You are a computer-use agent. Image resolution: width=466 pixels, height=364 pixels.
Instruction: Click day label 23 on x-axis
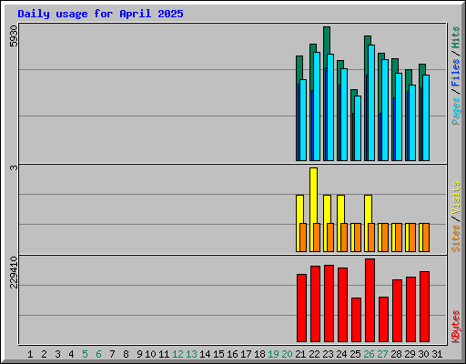point(328,354)
